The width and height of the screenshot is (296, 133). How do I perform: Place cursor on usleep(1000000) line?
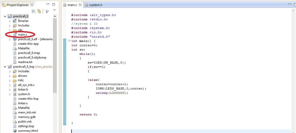click(x=112, y=93)
